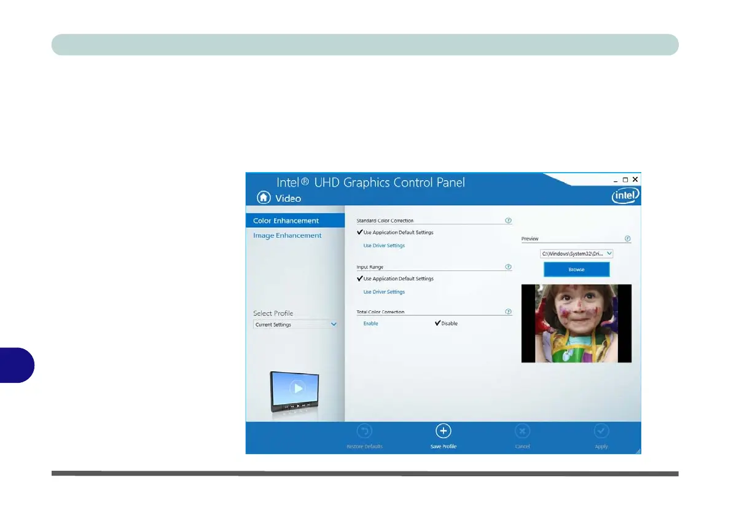Close the Intel Graphics Control Panel

[x=635, y=179]
